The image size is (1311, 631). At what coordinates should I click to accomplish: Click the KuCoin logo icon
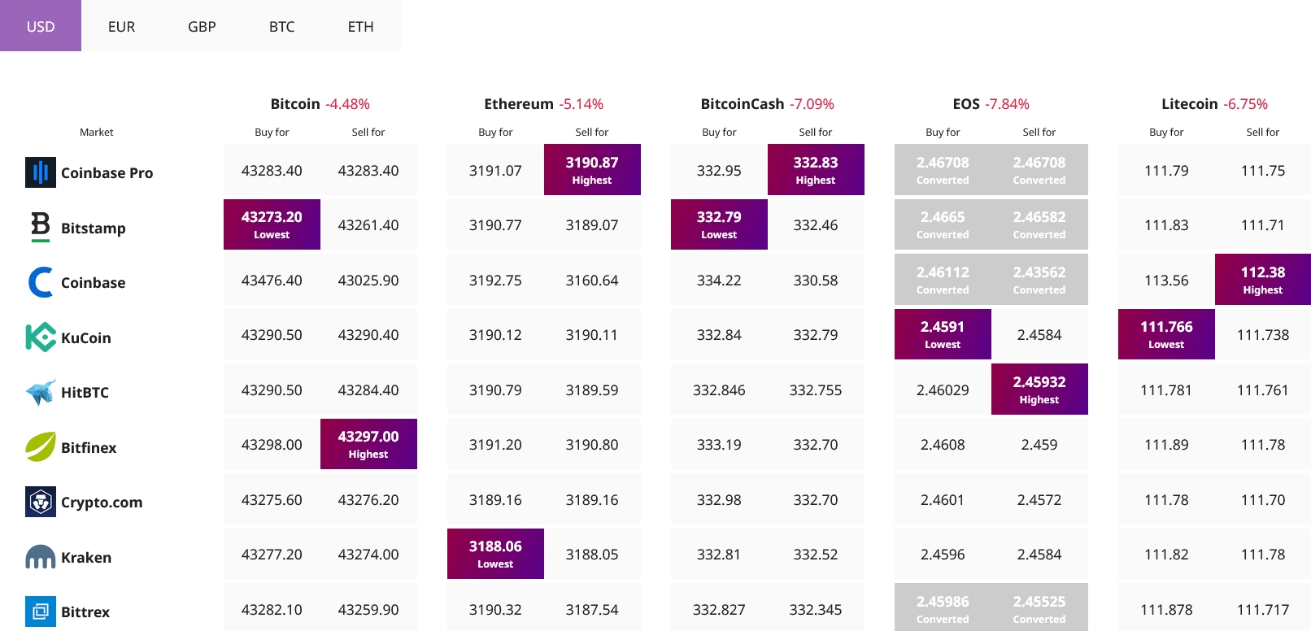pyautogui.click(x=41, y=337)
